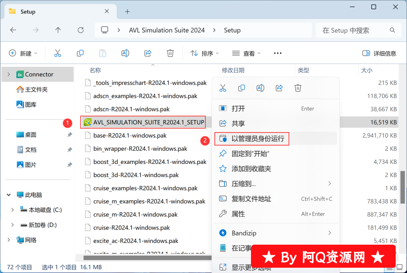This screenshot has height=273, width=407.
Task: Collapse the 此电脑 tree node
Action: click(9, 195)
